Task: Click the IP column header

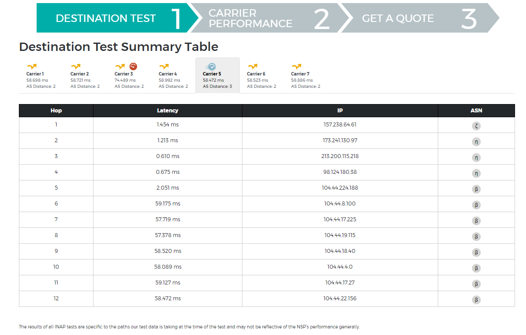Action: (340, 111)
